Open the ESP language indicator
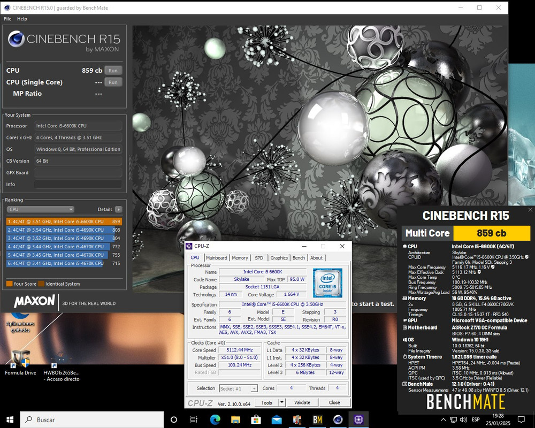Image resolution: width=535 pixels, height=428 pixels. coord(476,419)
